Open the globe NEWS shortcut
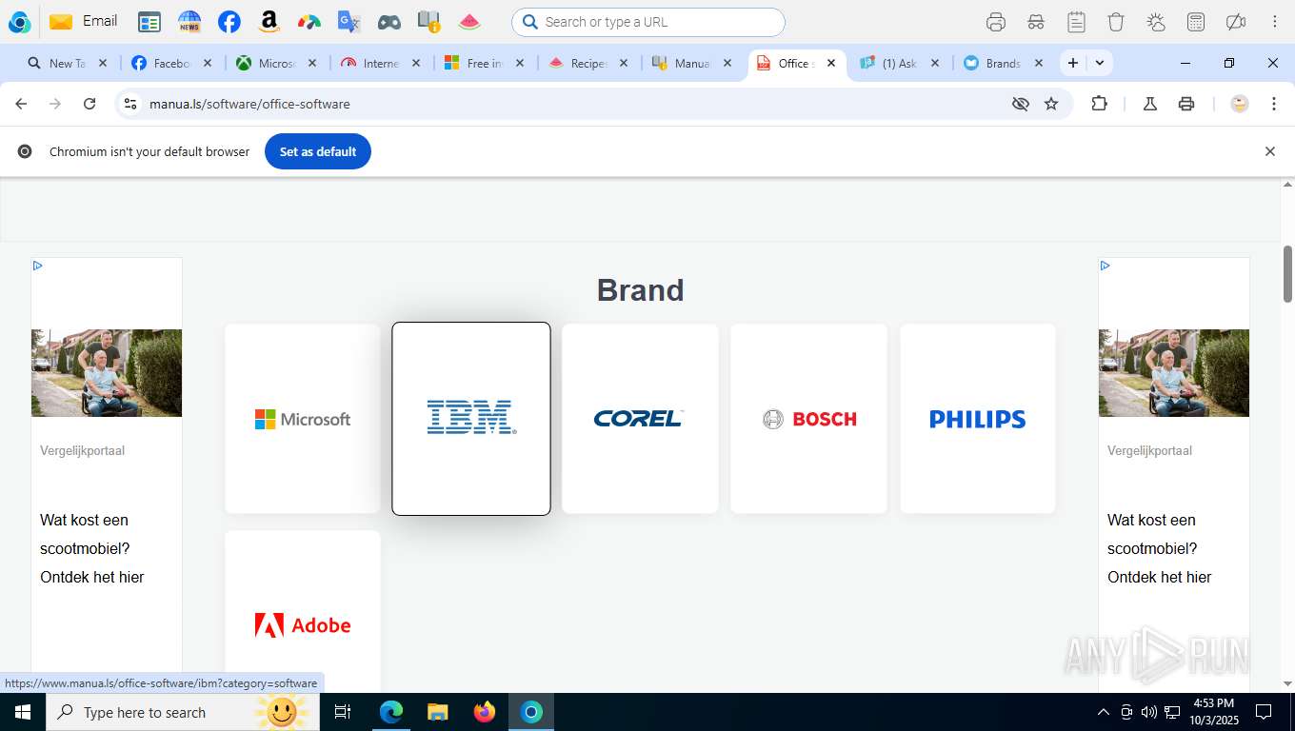 click(189, 22)
